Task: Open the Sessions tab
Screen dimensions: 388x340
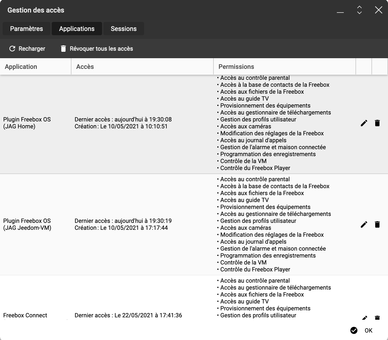Action: 124,29
